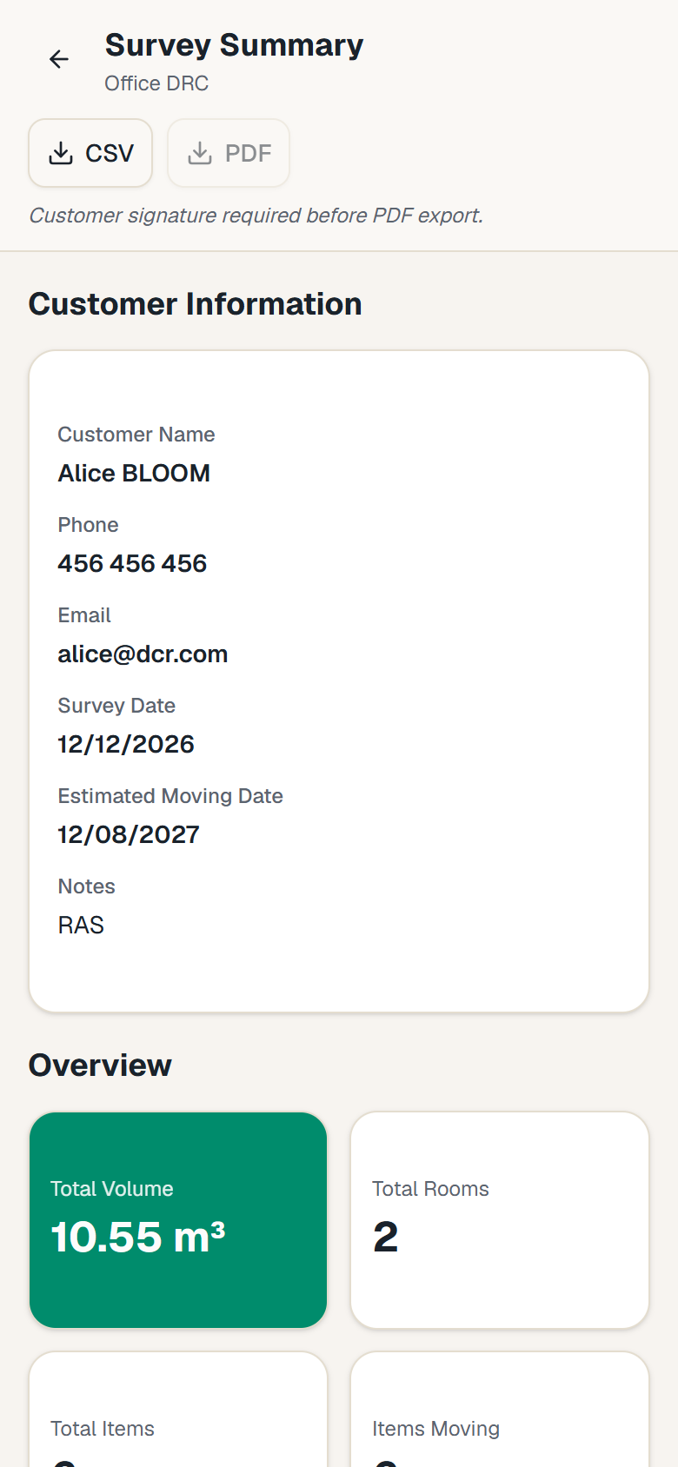The image size is (678, 1467).
Task: Open the Total Rooms card
Action: (x=500, y=1220)
